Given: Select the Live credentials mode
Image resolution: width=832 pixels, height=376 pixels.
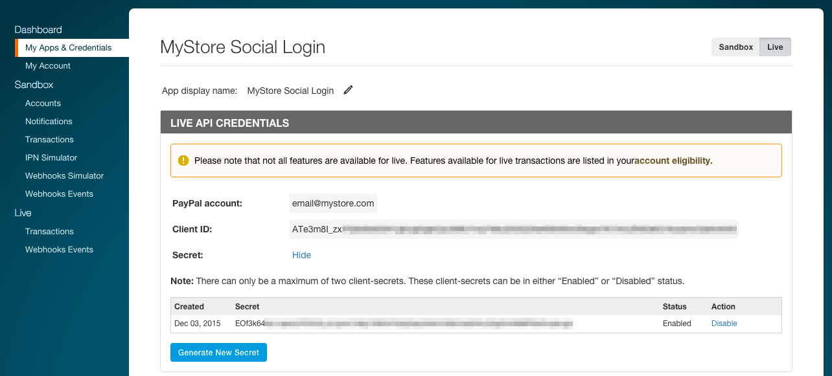Looking at the screenshot, I should point(775,47).
